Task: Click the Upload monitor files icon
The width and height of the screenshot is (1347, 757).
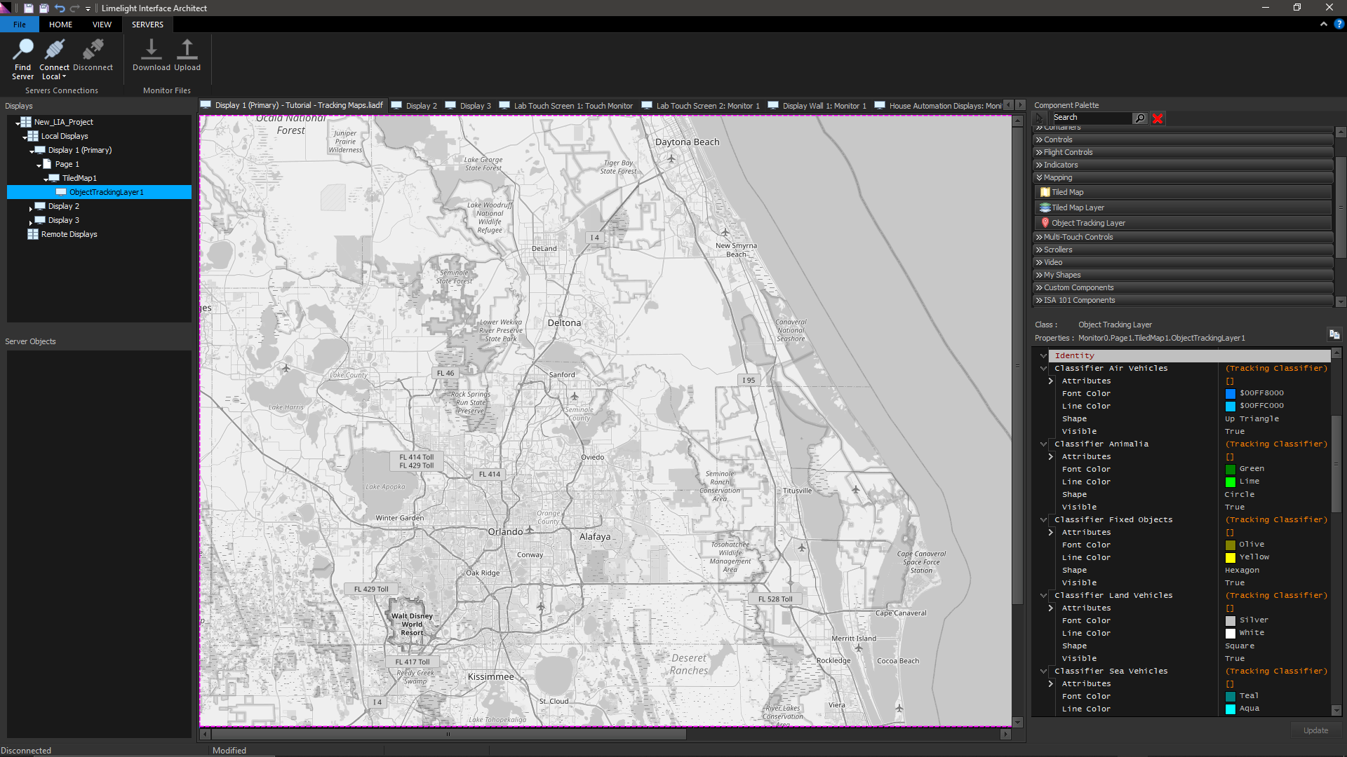Action: [x=187, y=49]
